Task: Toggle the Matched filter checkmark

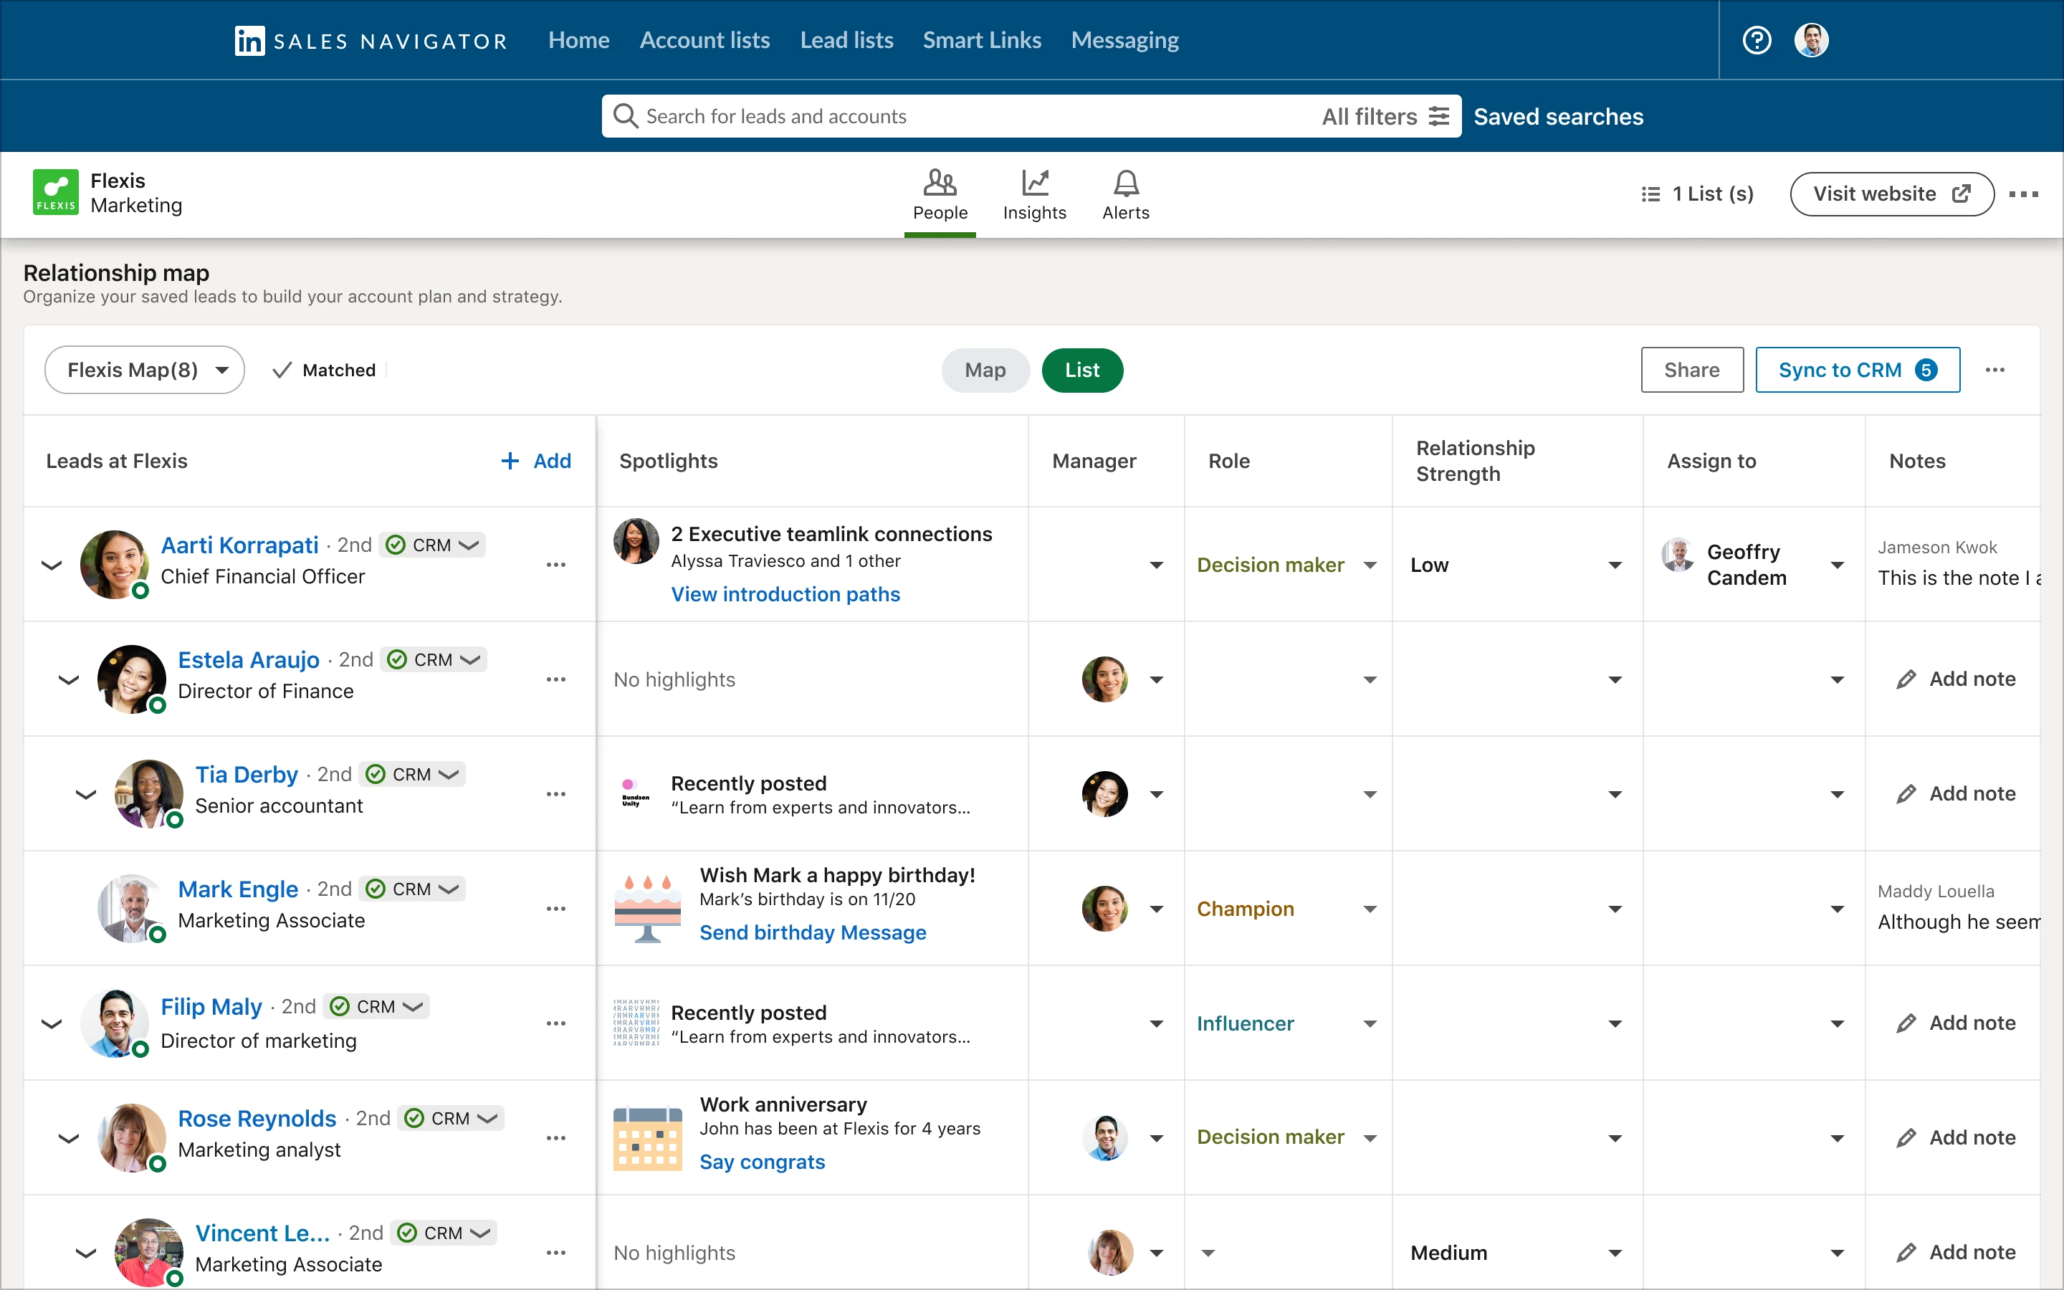Action: pos(282,371)
